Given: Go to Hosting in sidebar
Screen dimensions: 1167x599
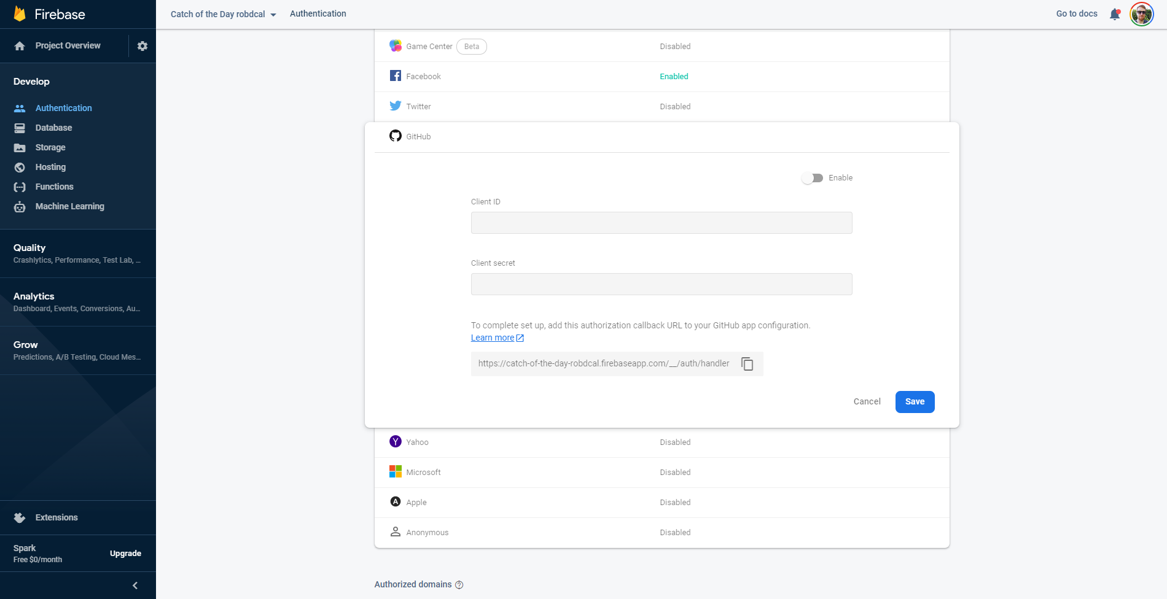Looking at the screenshot, I should (x=50, y=167).
